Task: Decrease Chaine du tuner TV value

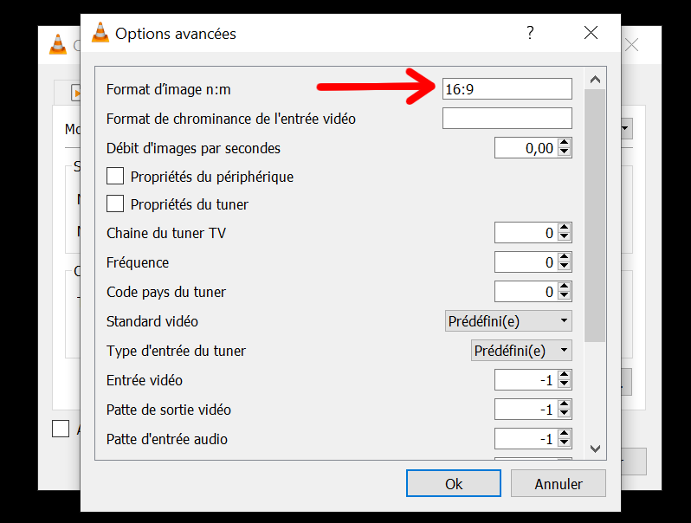Action: coord(564,237)
